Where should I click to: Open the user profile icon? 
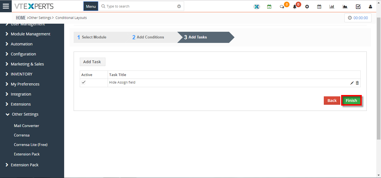tap(370, 7)
